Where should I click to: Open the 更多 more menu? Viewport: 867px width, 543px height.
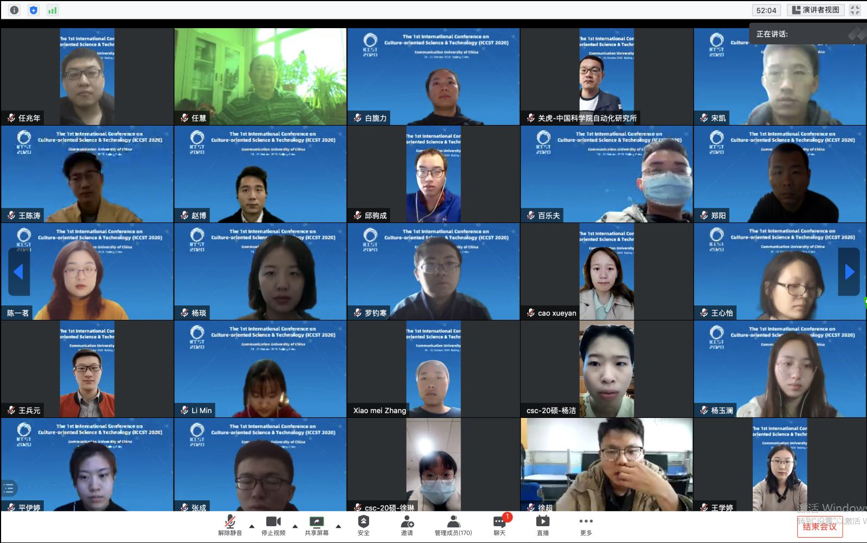tap(586, 525)
